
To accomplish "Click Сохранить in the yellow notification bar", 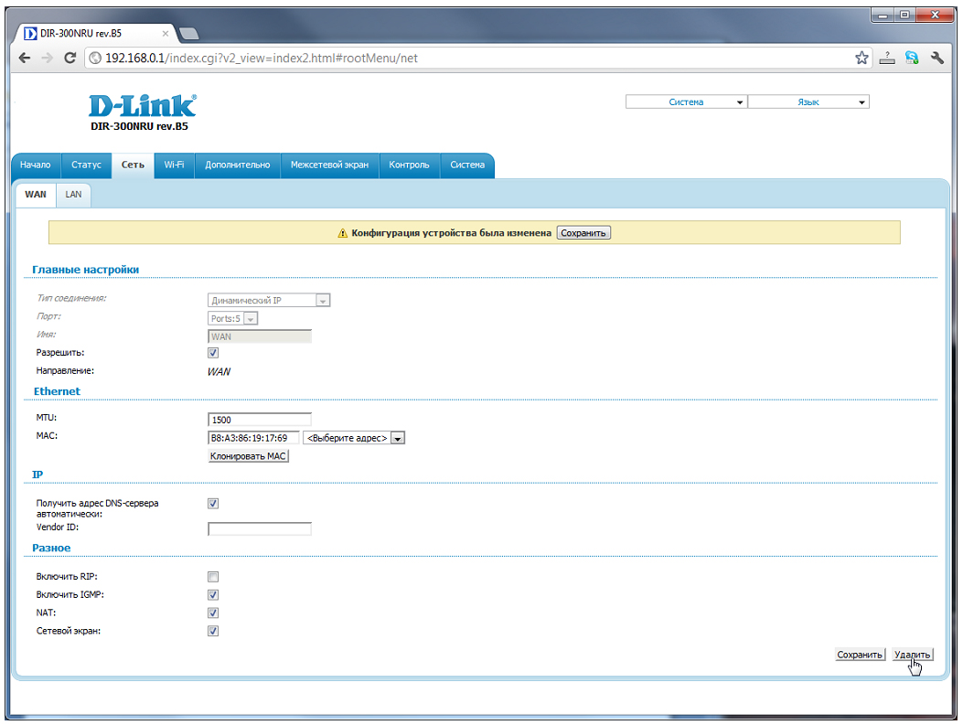I will [583, 233].
